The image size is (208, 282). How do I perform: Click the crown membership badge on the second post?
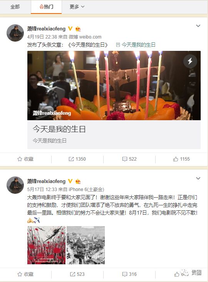(x=78, y=181)
